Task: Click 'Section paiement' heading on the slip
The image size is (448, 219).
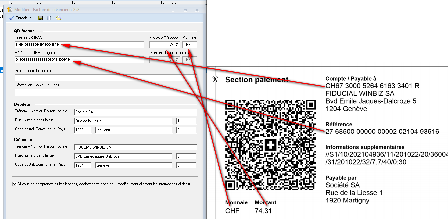Action: click(257, 80)
